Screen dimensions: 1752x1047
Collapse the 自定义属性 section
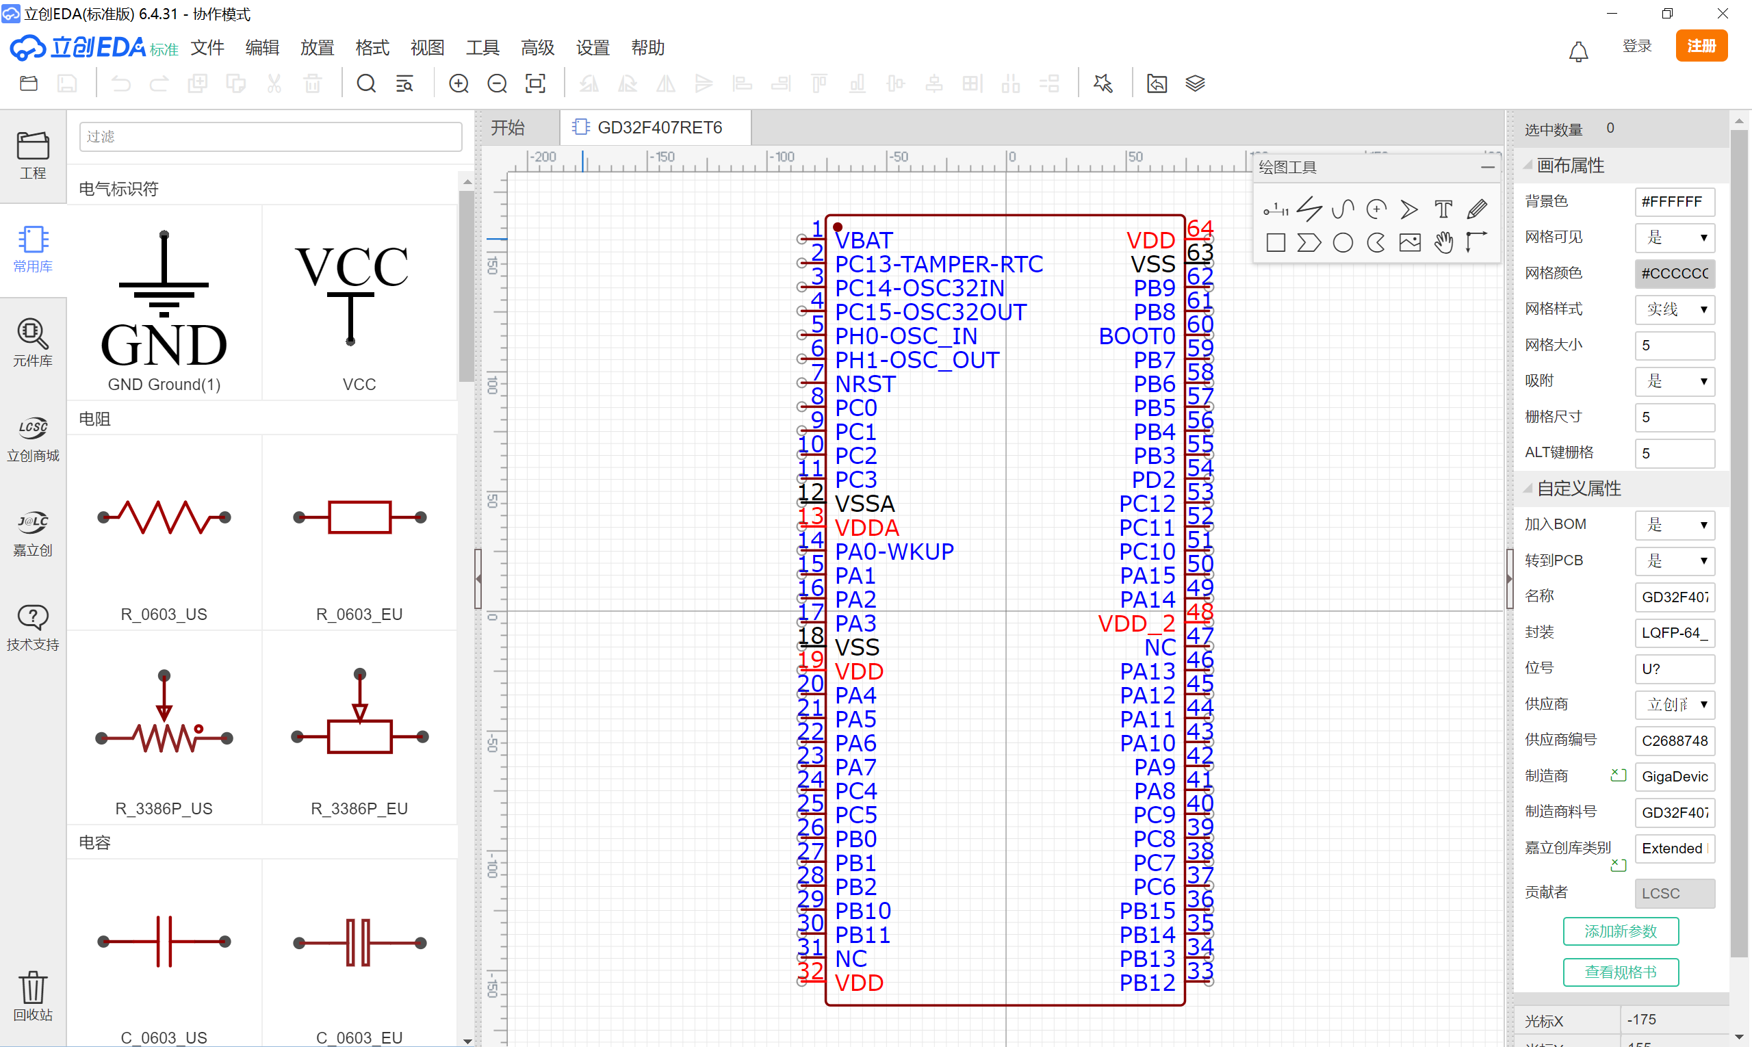[x=1528, y=488]
